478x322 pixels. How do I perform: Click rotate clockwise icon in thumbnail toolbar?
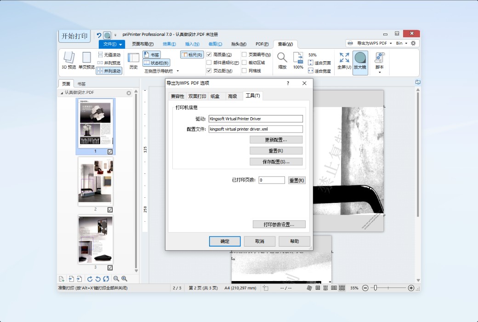(x=90, y=279)
